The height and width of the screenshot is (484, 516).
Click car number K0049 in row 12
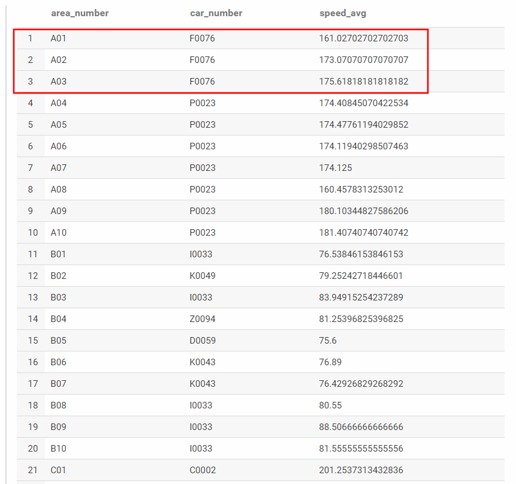[x=203, y=275]
